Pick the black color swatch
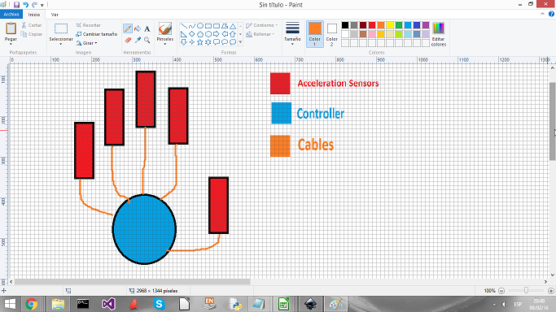This screenshot has width=556, height=312. pos(345,25)
